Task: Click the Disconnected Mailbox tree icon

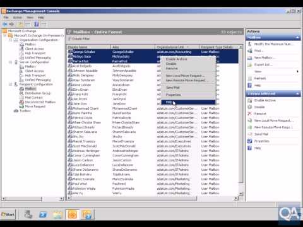Action: click(x=21, y=102)
